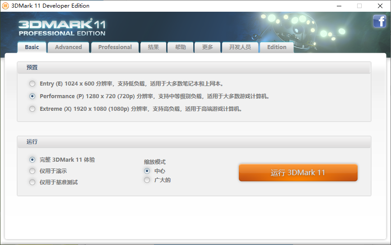Switch to the Basic tab
Viewport: 391px width, 245px height.
click(32, 47)
